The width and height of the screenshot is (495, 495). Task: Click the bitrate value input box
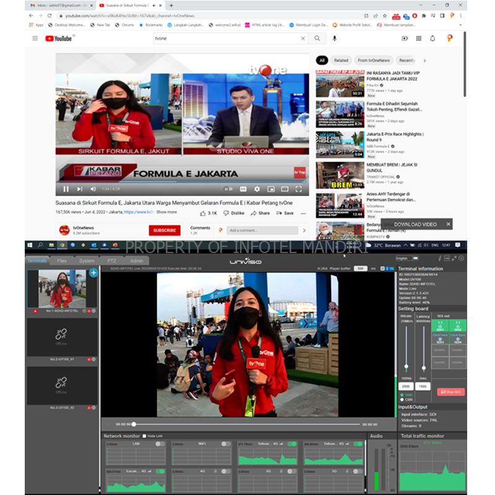[x=406, y=386]
